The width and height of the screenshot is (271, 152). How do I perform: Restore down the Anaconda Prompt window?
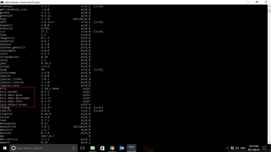(x=257, y=2)
